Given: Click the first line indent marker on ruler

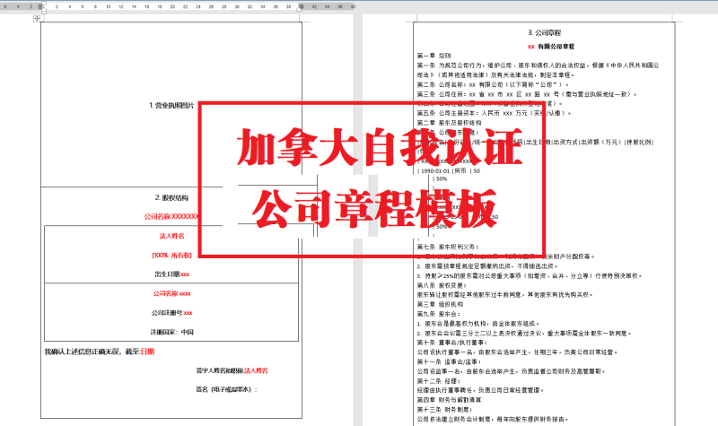Looking at the screenshot, I should pos(42,4).
